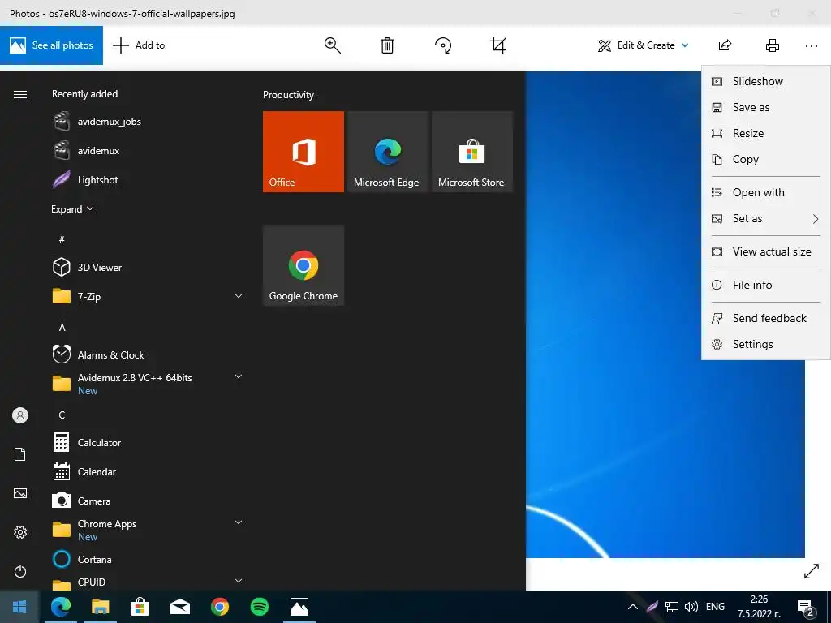Viewport: 831px width, 623px height.
Task: Expand the Recently added list
Action: [72, 209]
